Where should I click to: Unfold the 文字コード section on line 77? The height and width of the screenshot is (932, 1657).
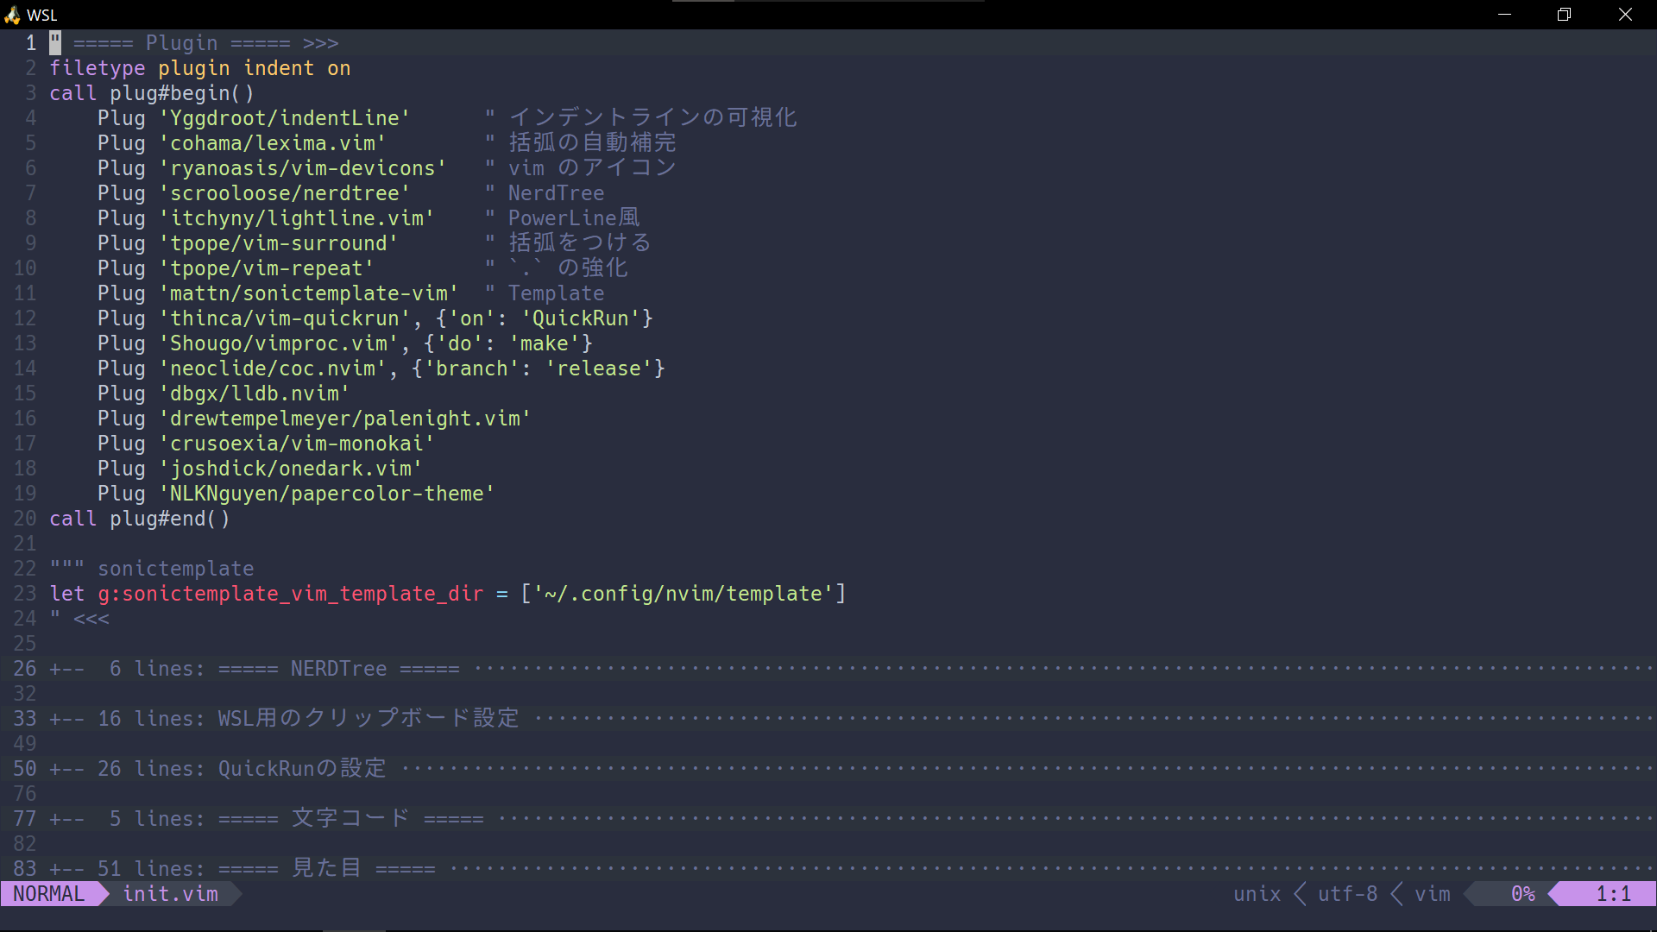pos(267,819)
